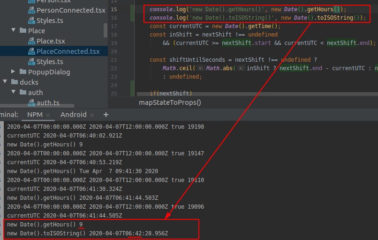Click 'inShift' declaration on line 18

tap(181, 35)
